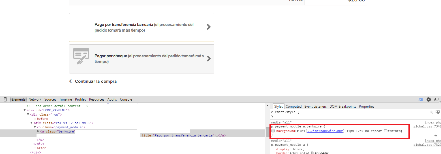Toggle the device mode phone icon
The height and width of the screenshot is (154, 441).
[x=5, y=99]
